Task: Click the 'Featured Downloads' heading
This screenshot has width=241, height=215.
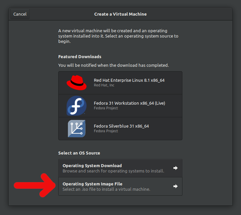Action: coord(80,57)
